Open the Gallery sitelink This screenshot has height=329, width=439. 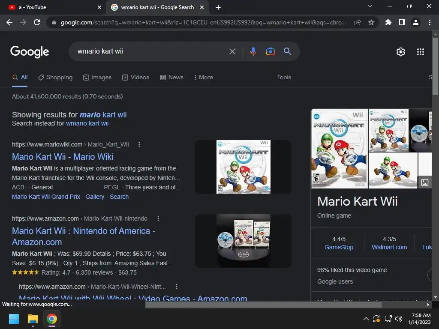pyautogui.click(x=95, y=197)
